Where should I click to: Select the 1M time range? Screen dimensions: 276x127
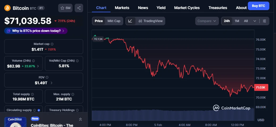point(237,21)
